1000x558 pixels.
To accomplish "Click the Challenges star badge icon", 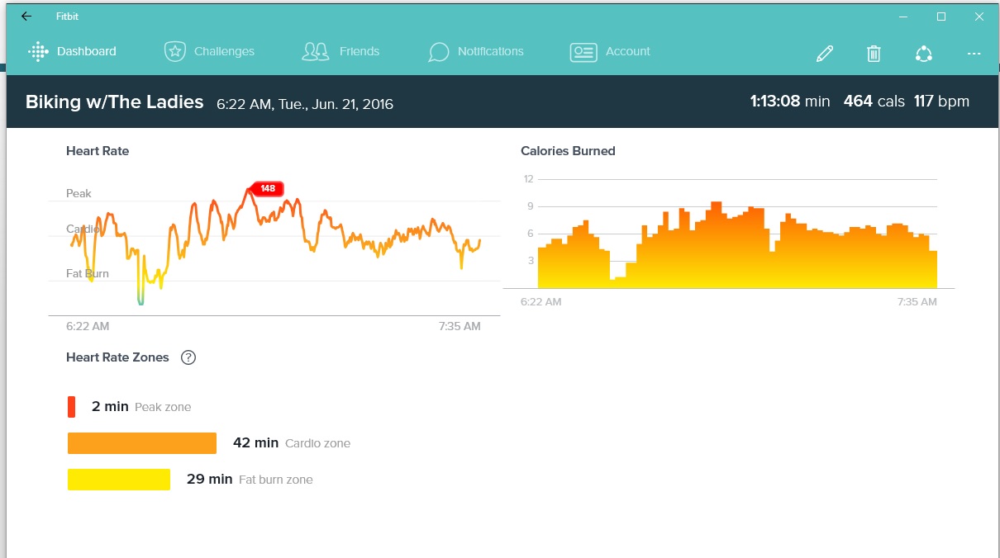I will coord(174,51).
